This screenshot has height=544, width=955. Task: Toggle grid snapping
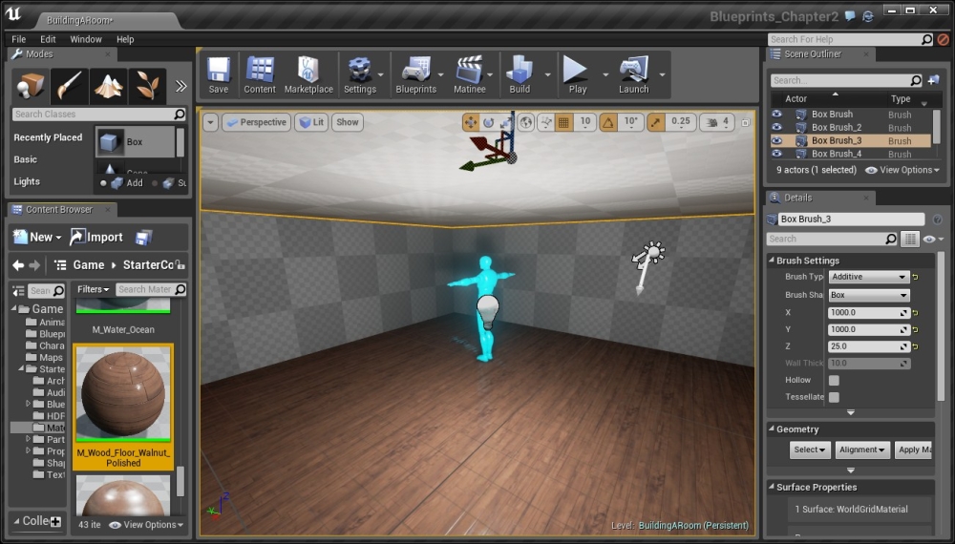point(564,122)
